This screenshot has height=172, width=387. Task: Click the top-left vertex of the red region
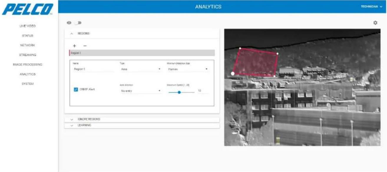coord(240,48)
